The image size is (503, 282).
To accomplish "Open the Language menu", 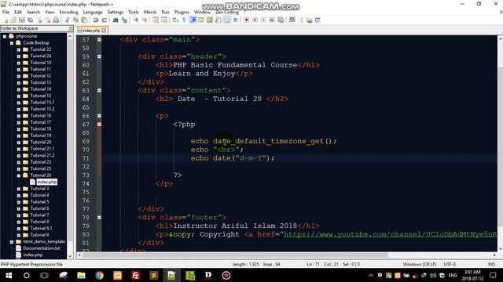I will pyautogui.click(x=93, y=13).
